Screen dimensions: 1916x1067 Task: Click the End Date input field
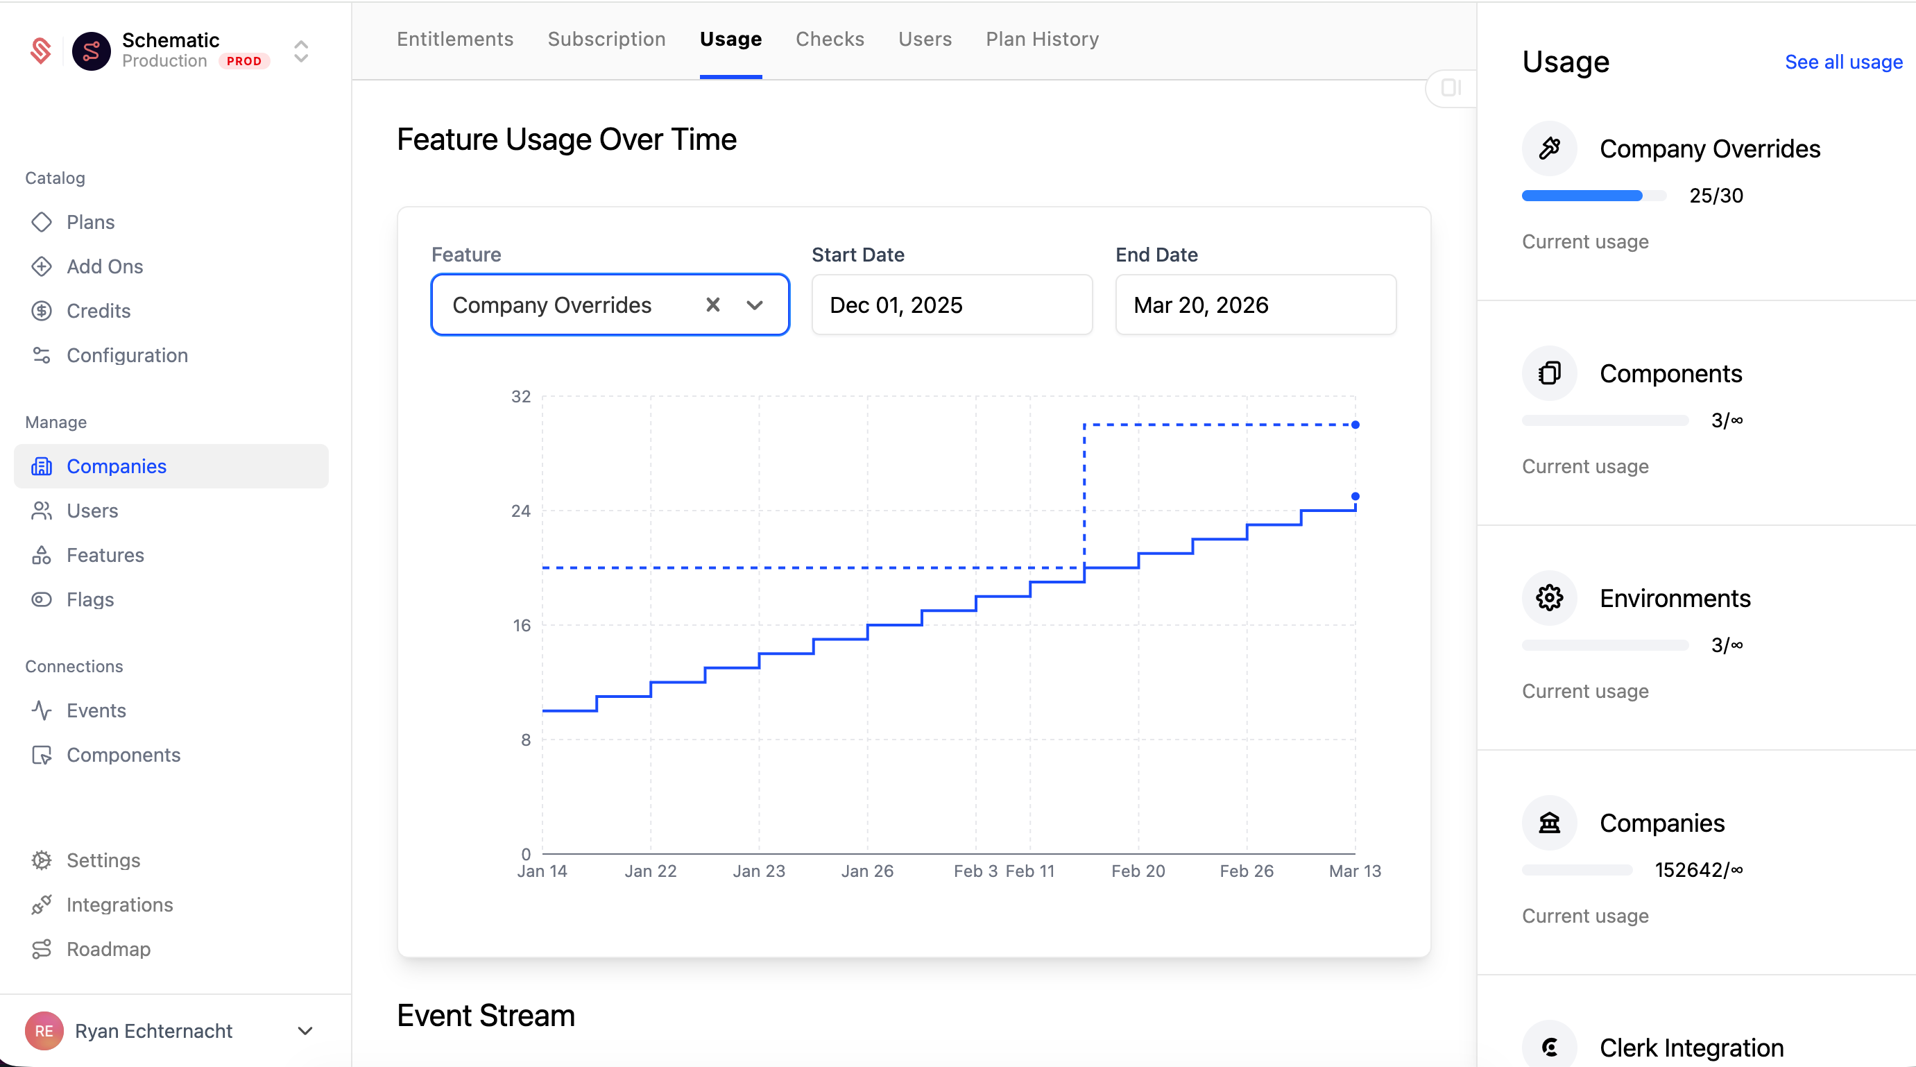coord(1255,305)
